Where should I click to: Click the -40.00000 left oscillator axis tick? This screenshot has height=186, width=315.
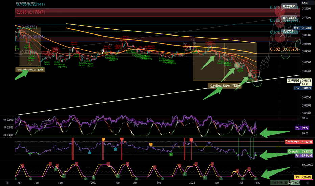pyautogui.click(x=8, y=135)
